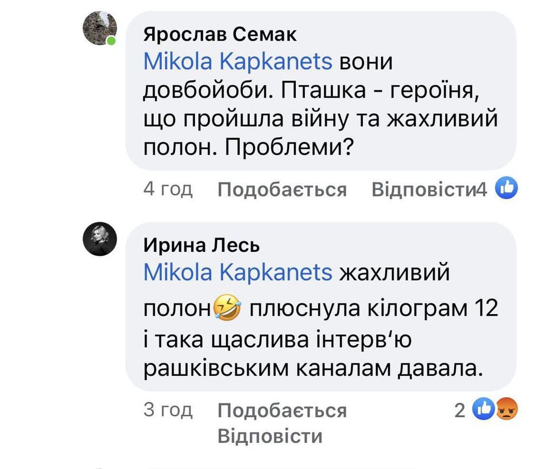Click Подобається under Irina's comment
The height and width of the screenshot is (469, 535).
click(x=281, y=410)
